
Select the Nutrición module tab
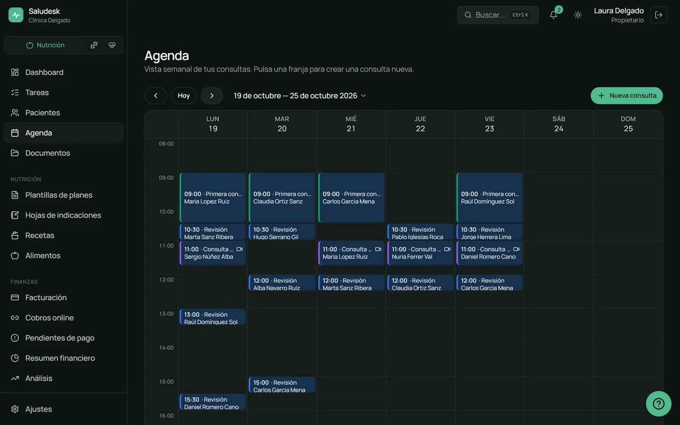pyautogui.click(x=45, y=45)
